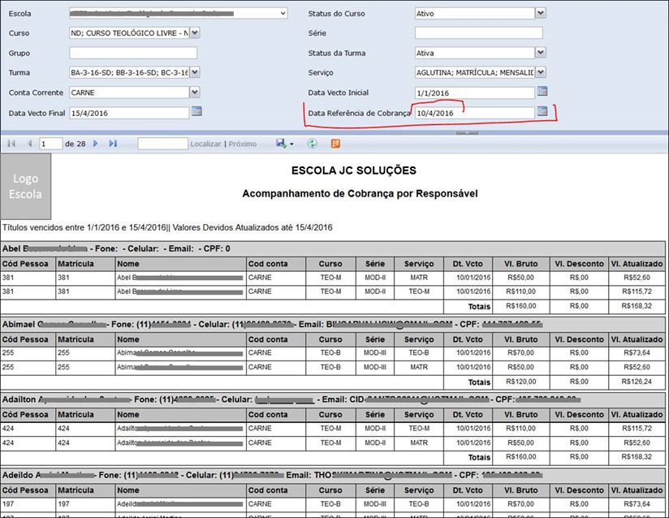Click the Data Vecto Final field
Image resolution: width=669 pixels, height=518 pixels.
129,113
